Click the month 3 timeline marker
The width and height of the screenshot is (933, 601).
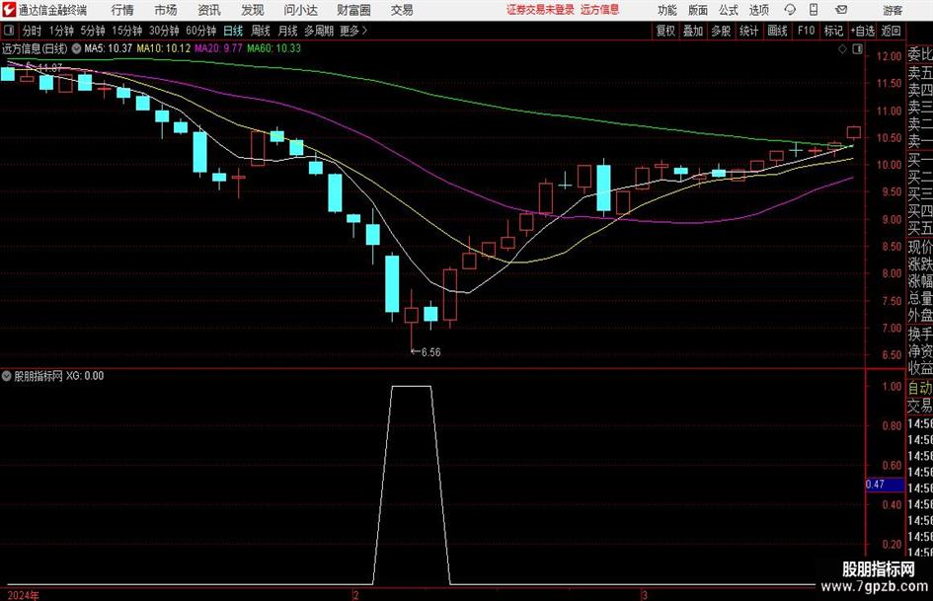644,595
